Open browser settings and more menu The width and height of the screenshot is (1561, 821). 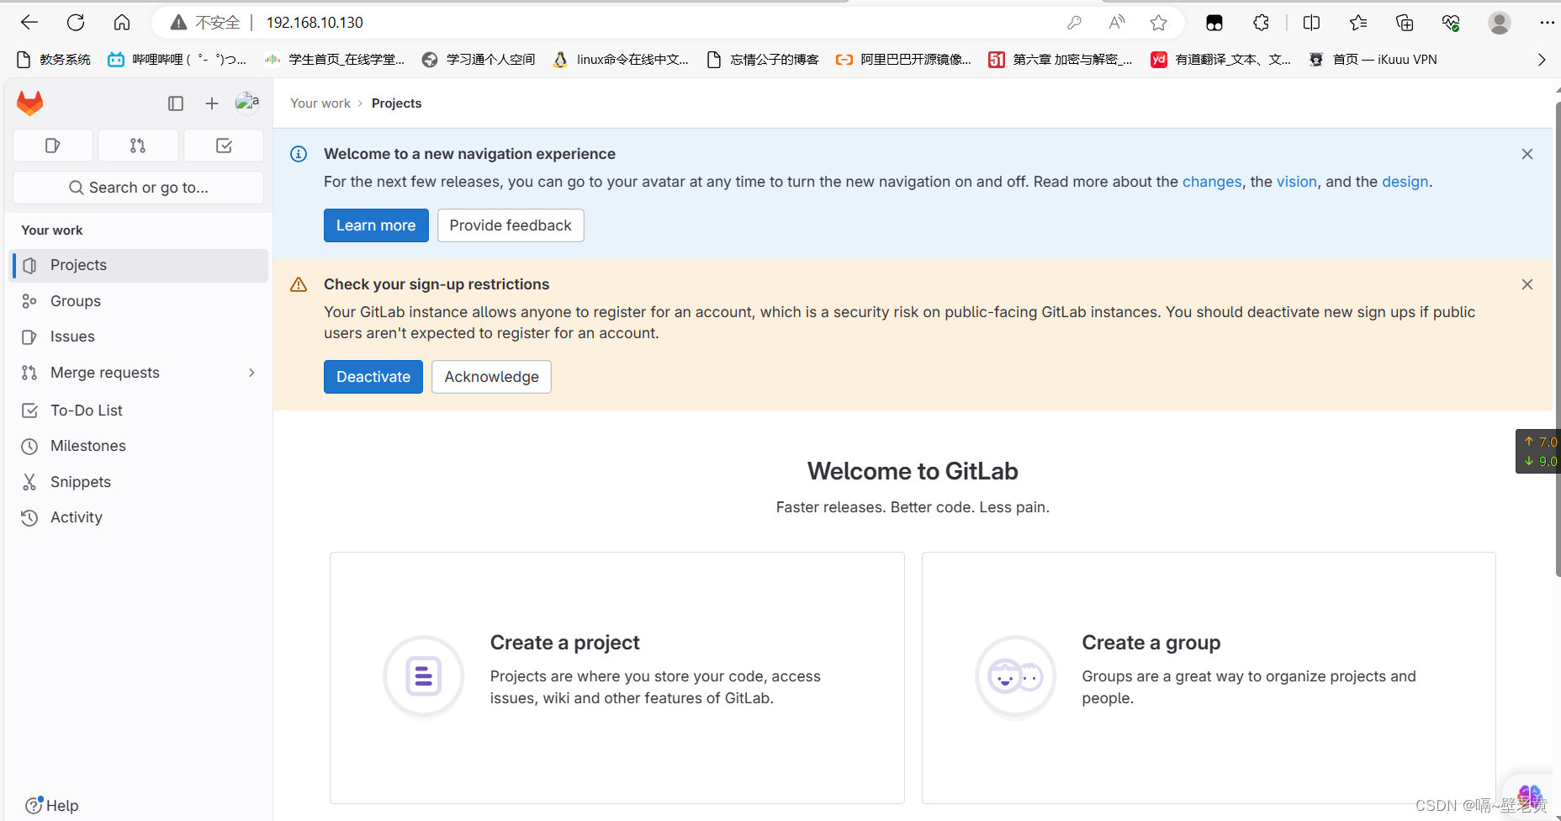tap(1547, 23)
